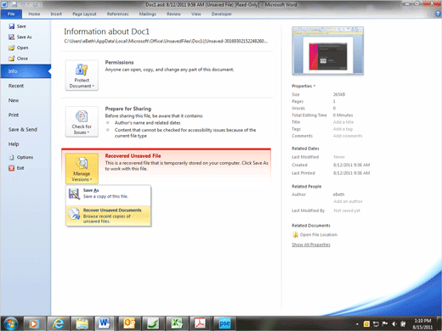The image size is (442, 331).
Task: Collapse the Manage Versions dropdown
Action: 82,169
